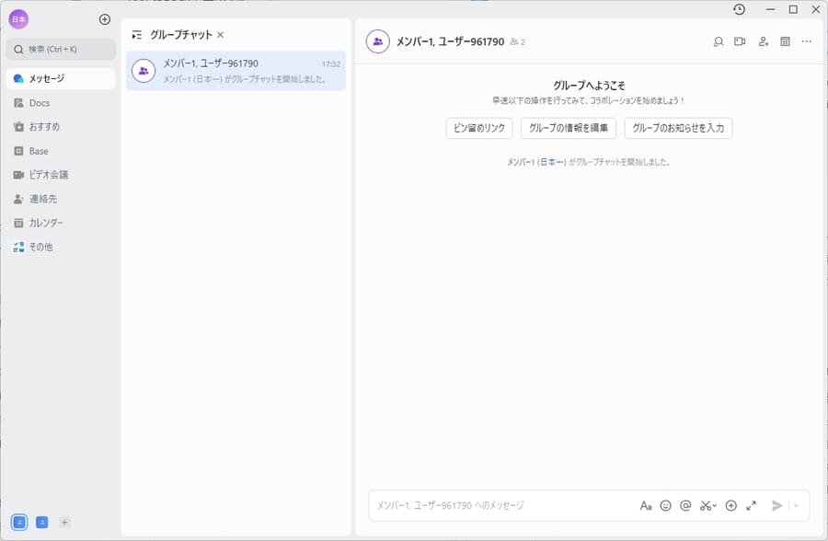This screenshot has height=541, width=828.
Task: Open the emoji picker in the message bar
Action: click(667, 505)
